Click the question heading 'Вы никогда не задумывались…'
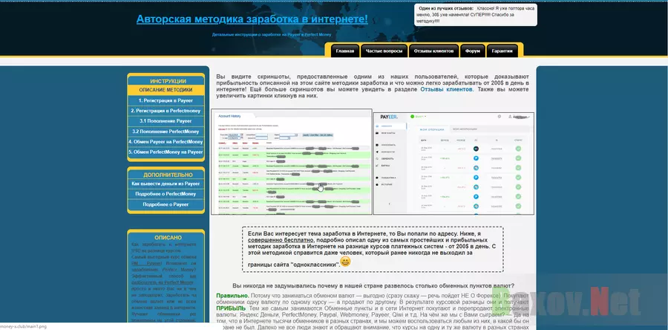Screen dimensions: 668x330 373,285
